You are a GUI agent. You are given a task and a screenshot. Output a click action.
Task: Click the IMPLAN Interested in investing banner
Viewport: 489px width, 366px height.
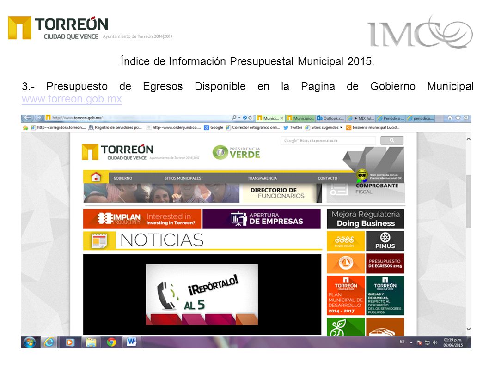tap(142, 219)
